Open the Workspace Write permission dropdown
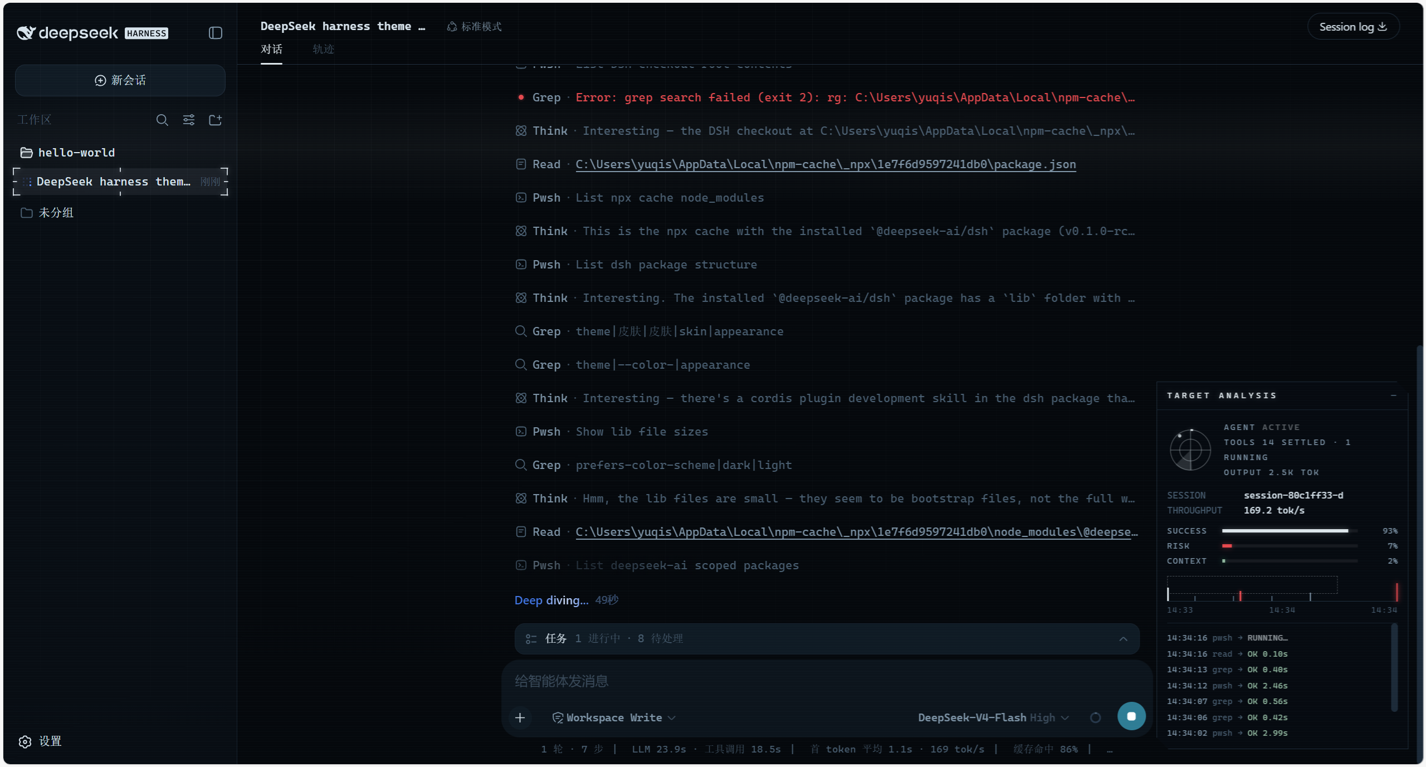This screenshot has height=767, width=1426. [614, 718]
